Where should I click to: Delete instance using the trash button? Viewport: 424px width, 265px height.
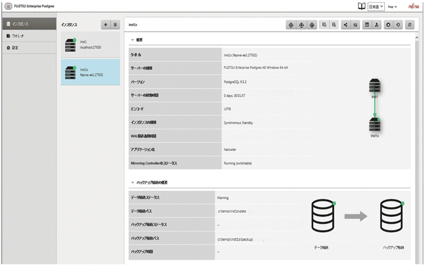point(115,25)
